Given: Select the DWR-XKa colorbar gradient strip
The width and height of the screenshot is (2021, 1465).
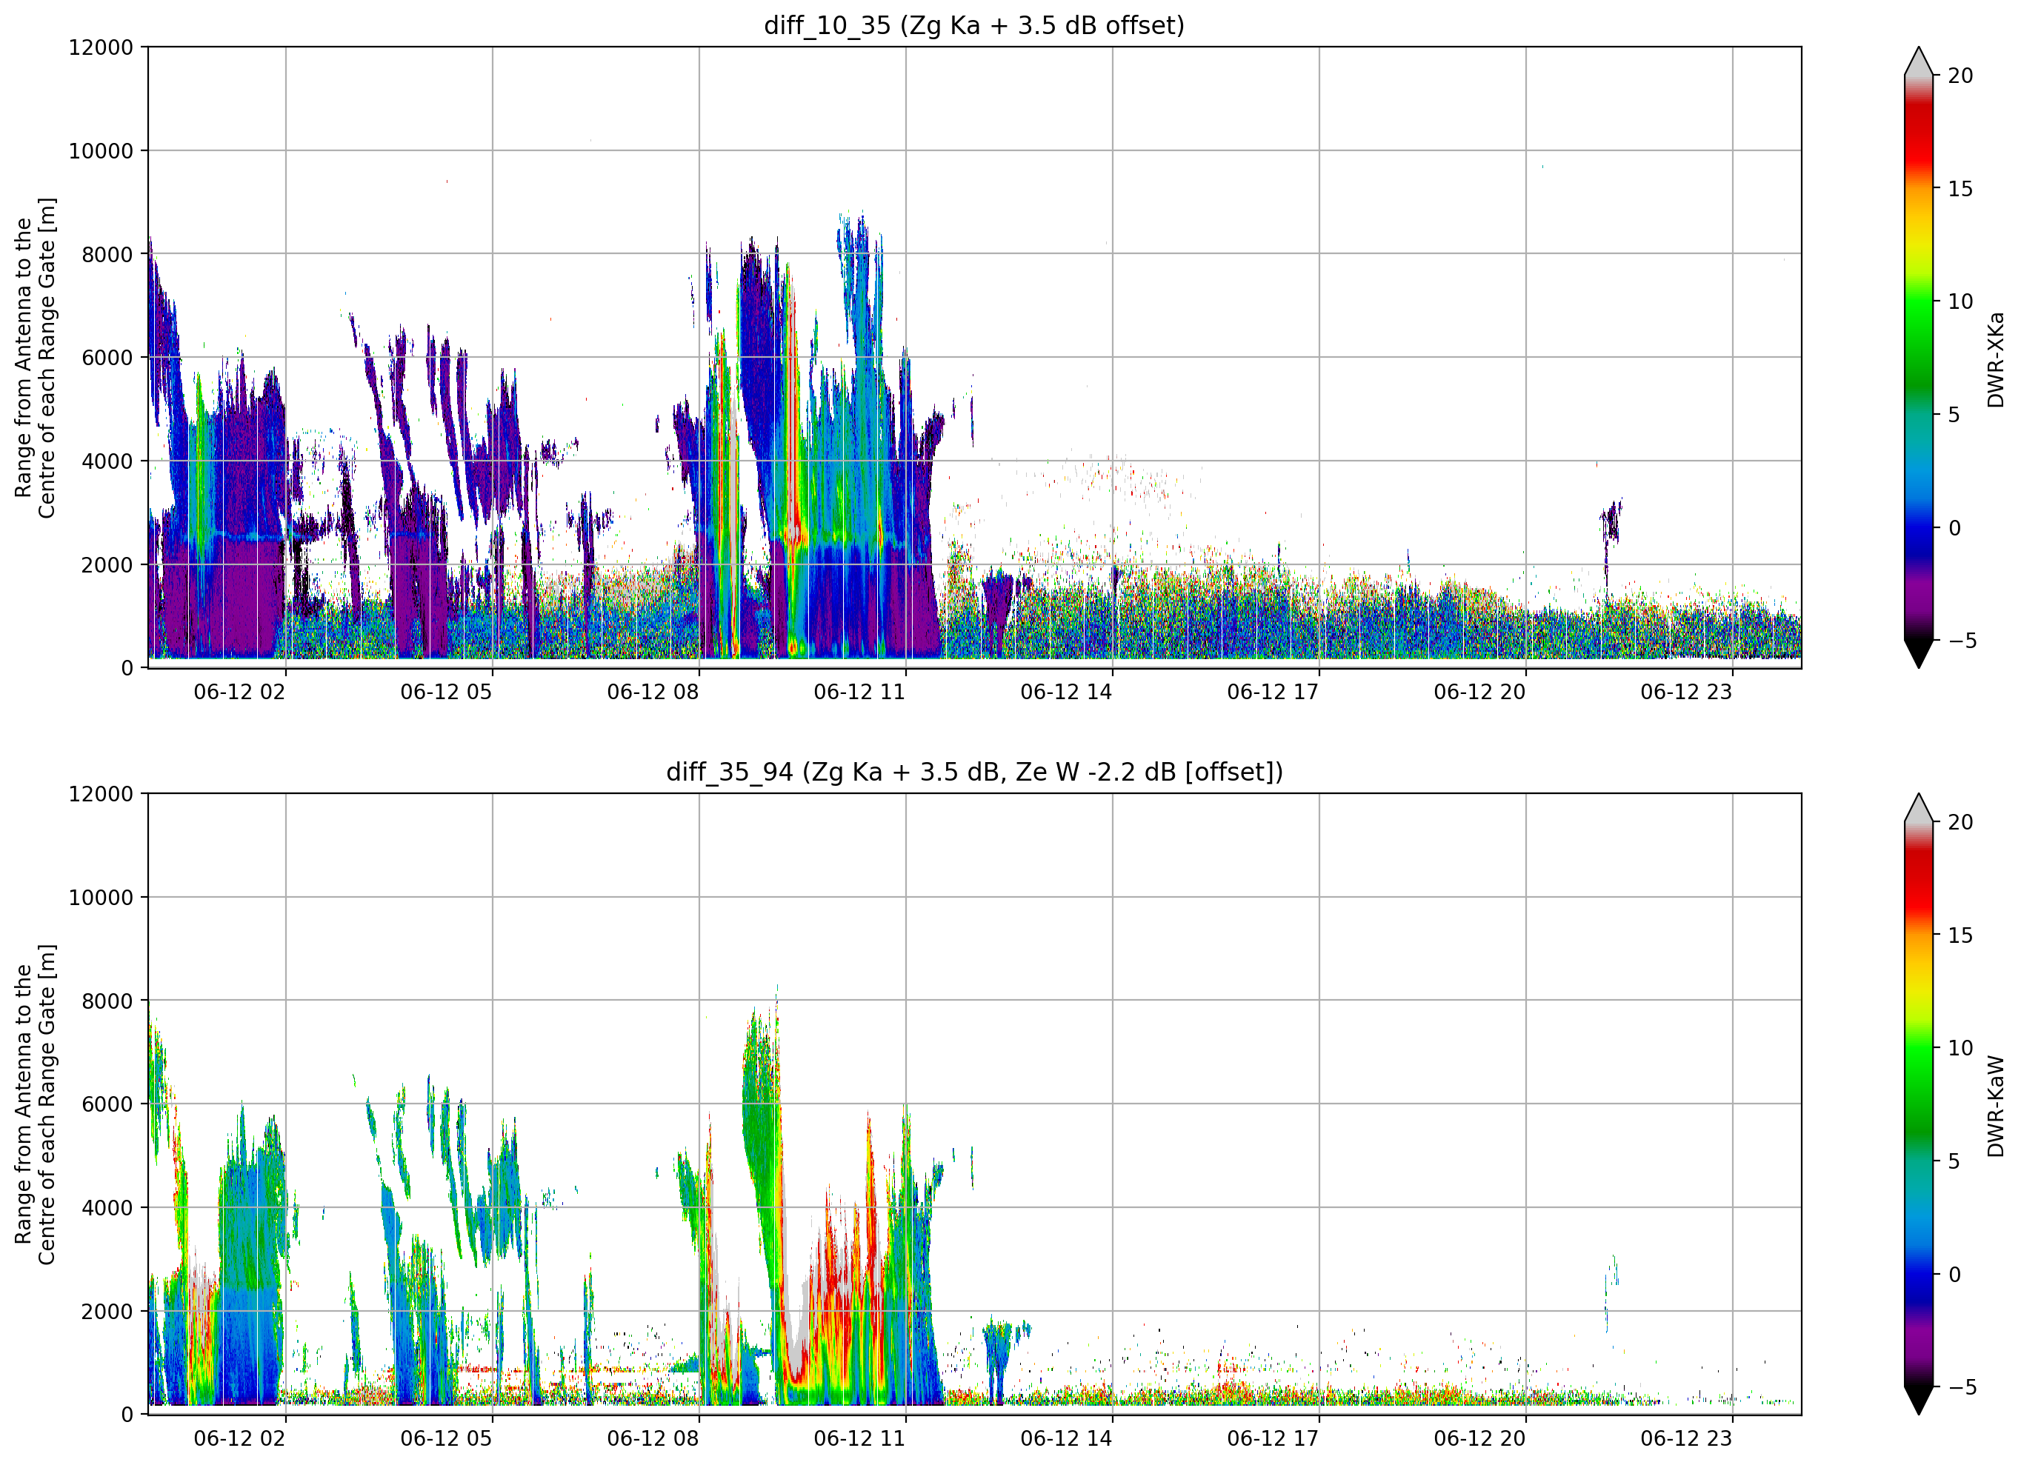Looking at the screenshot, I should pos(1919,357).
